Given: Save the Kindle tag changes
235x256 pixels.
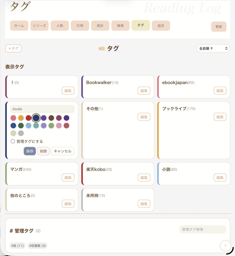Looking at the screenshot, I should (x=30, y=151).
